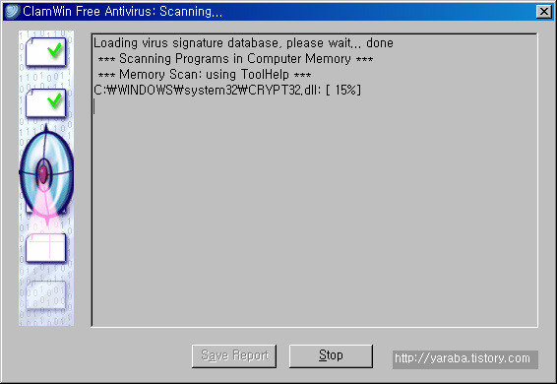Click 'Memory Scan: using ToolHelp' line
Screen dimensions: 557x384
coord(205,75)
